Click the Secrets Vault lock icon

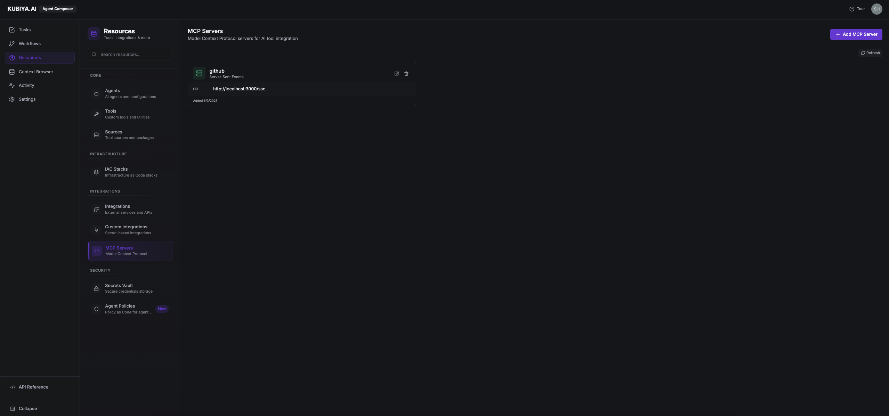coord(96,288)
